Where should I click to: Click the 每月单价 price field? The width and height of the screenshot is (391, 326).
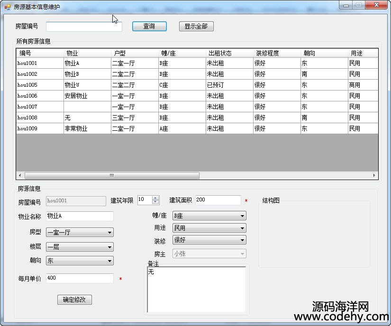point(80,278)
